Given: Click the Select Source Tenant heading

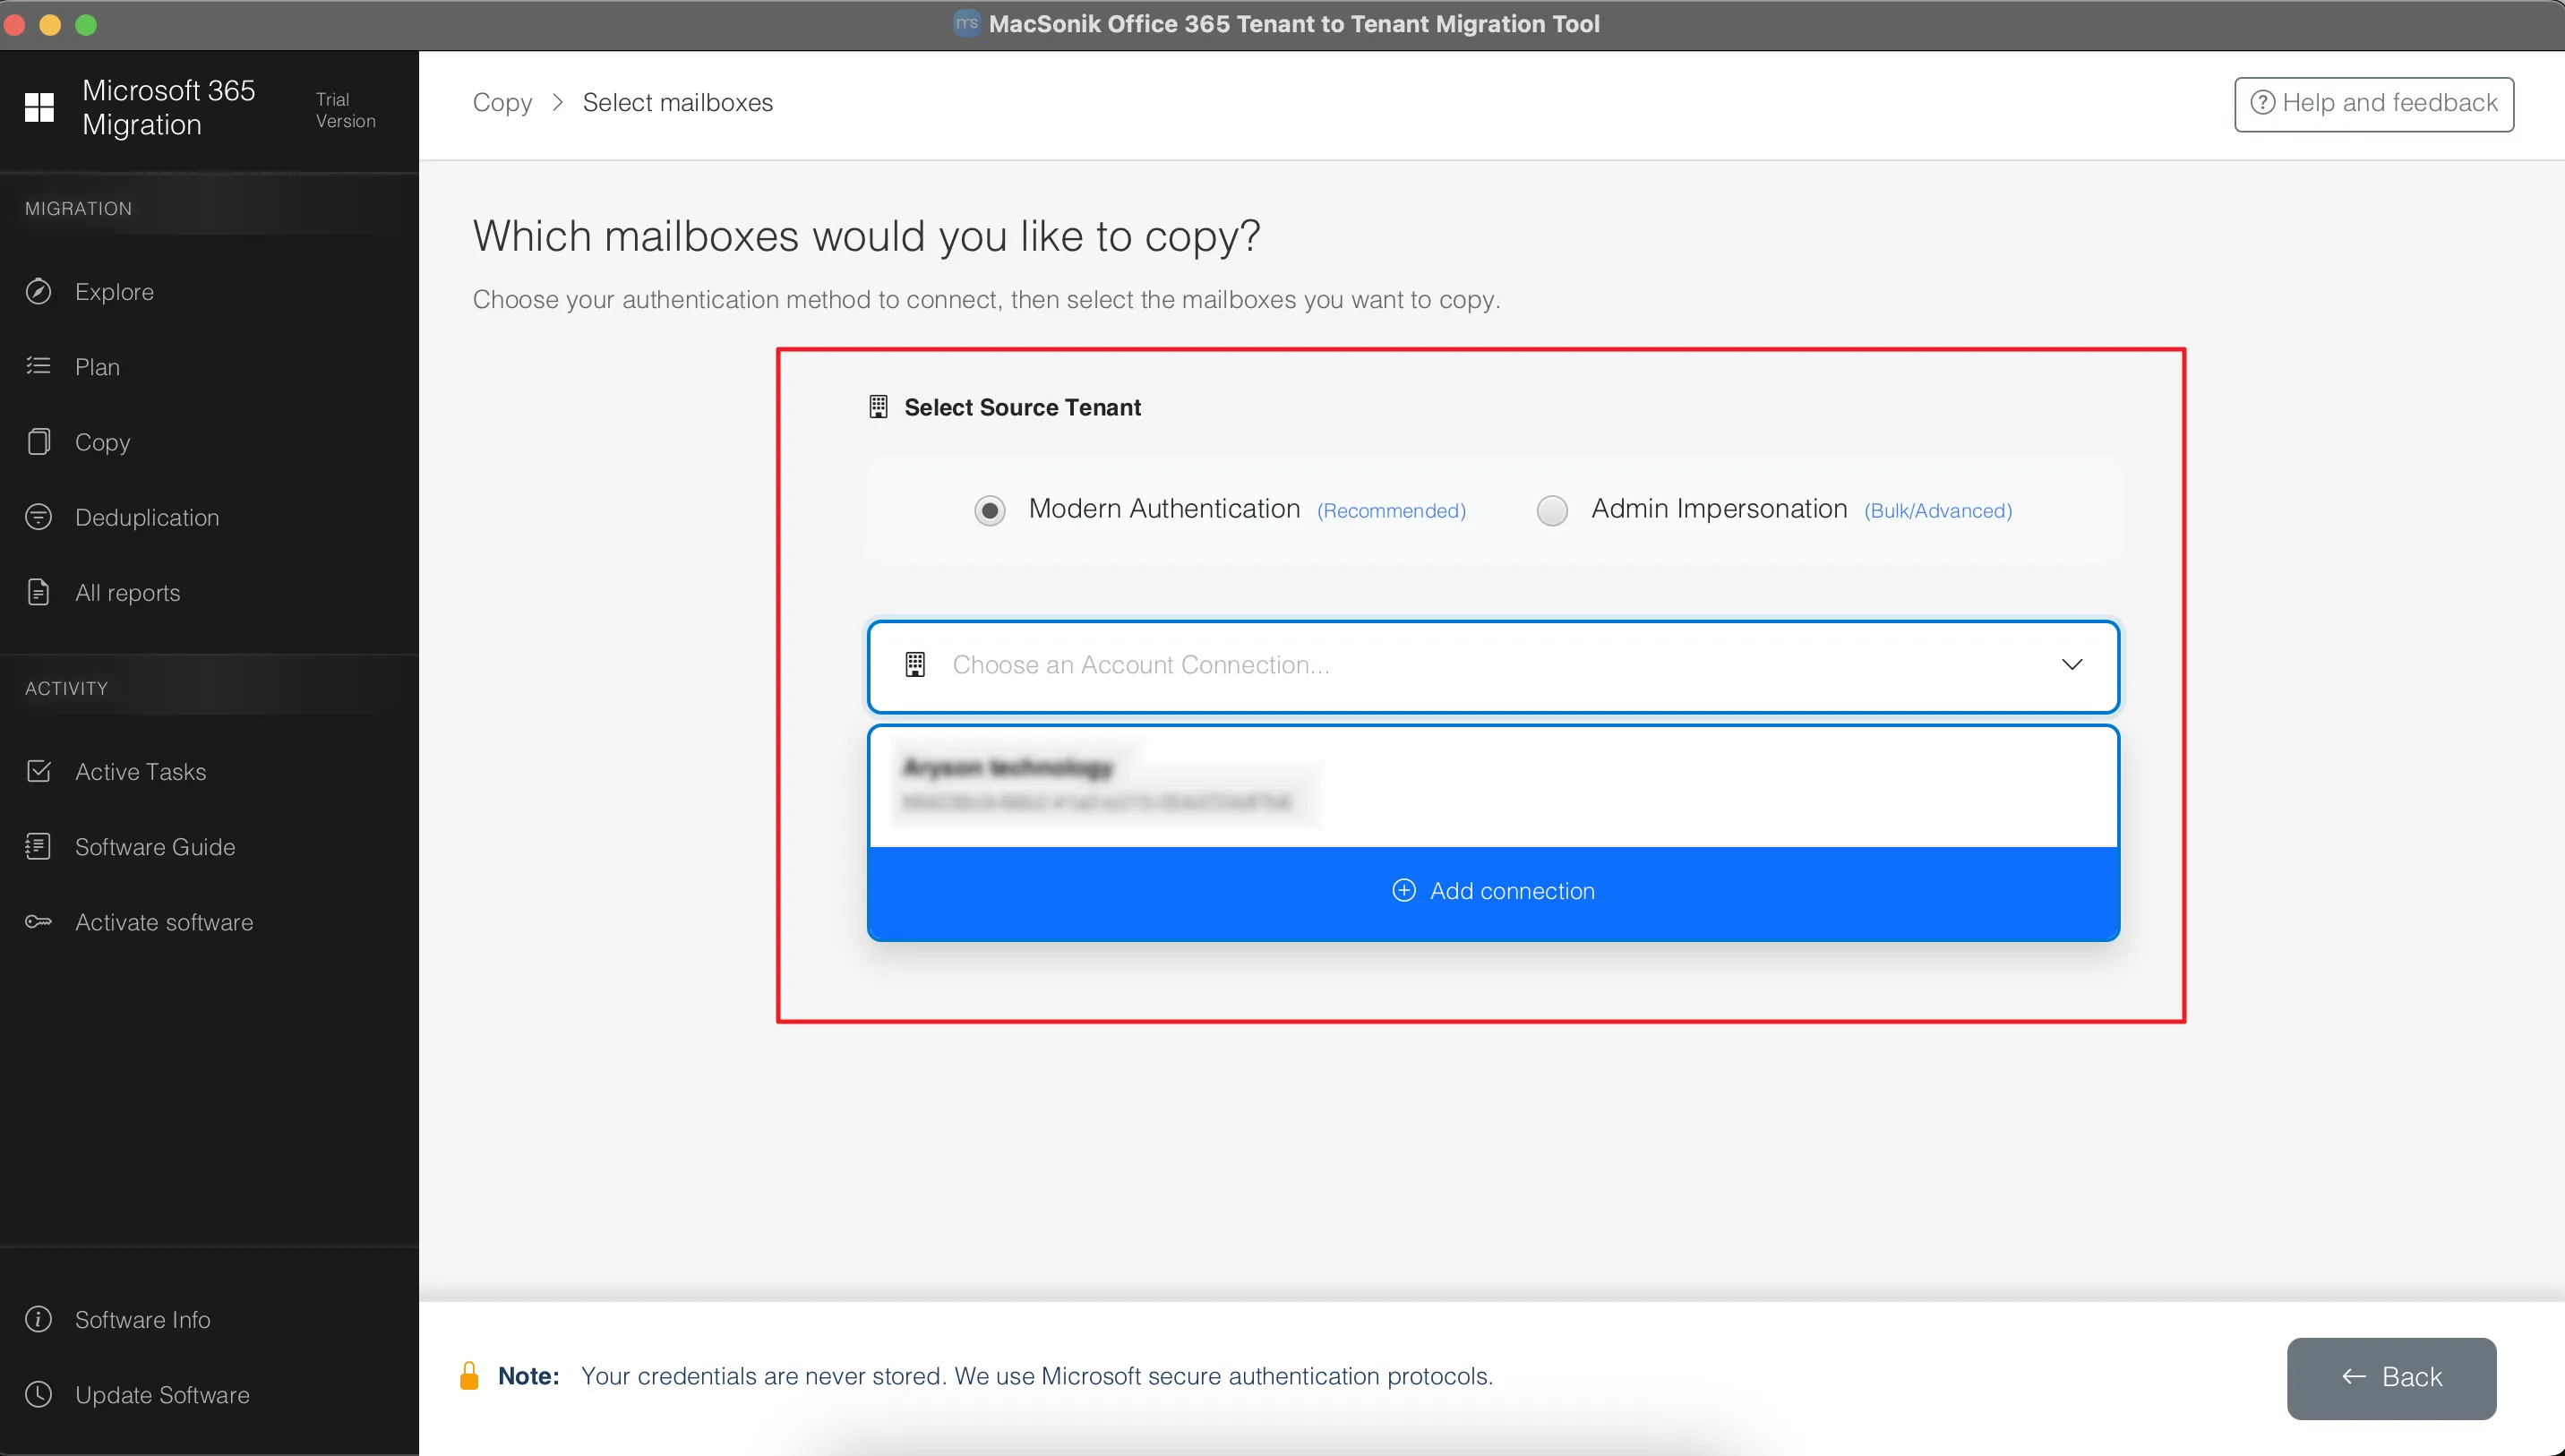Looking at the screenshot, I should pos(1022,407).
